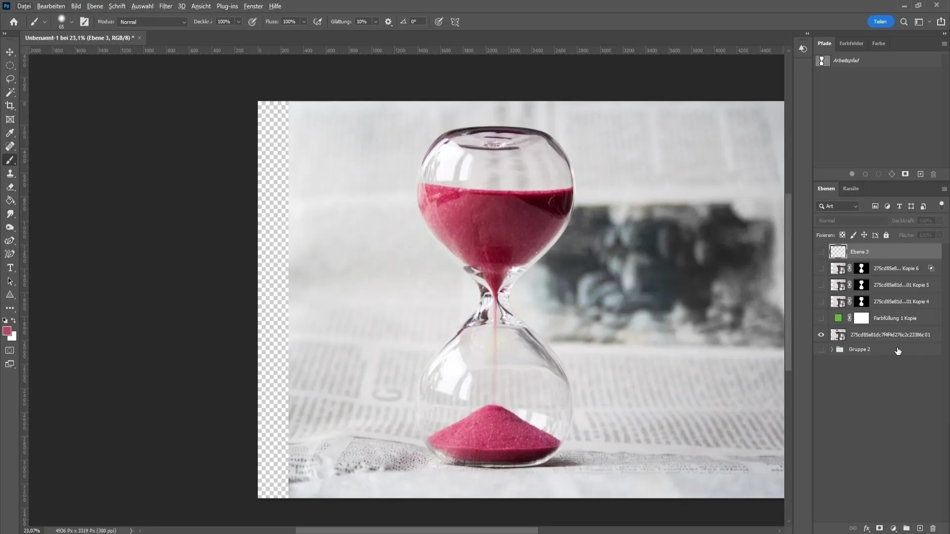Screen dimensions: 950x534
Task: Select the Clone Stamp tool
Action: click(x=10, y=174)
